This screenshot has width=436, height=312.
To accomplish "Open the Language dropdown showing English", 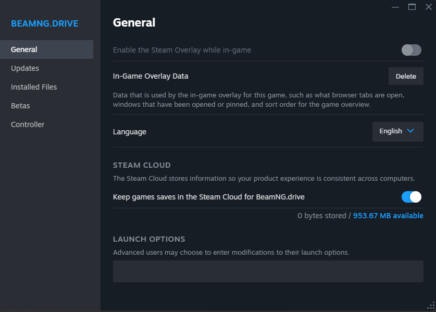I will [397, 132].
